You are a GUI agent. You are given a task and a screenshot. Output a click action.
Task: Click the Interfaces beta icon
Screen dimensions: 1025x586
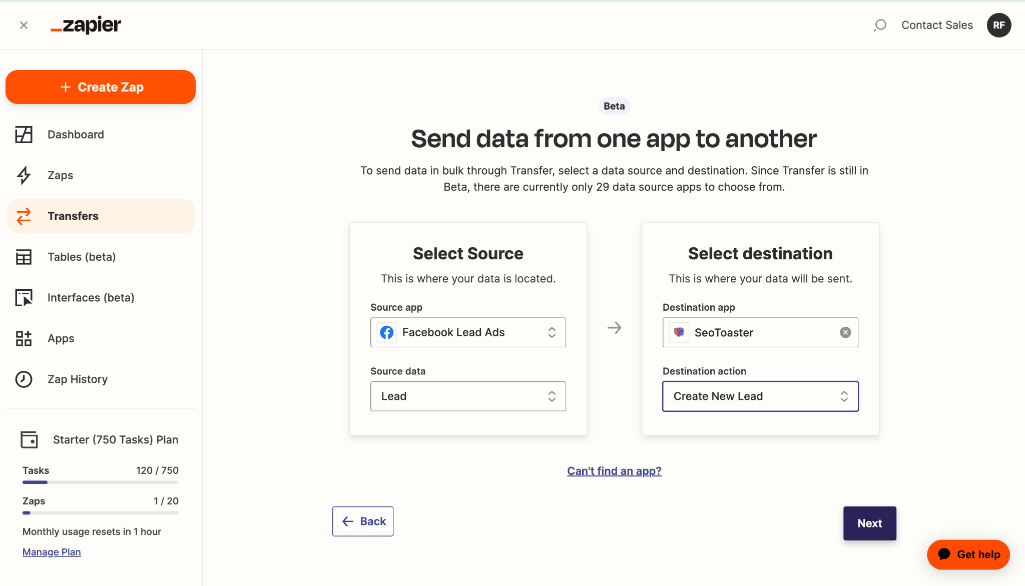pos(26,298)
